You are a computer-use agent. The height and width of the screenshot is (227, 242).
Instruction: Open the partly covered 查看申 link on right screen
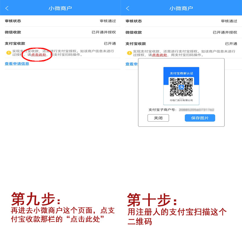click(132, 64)
